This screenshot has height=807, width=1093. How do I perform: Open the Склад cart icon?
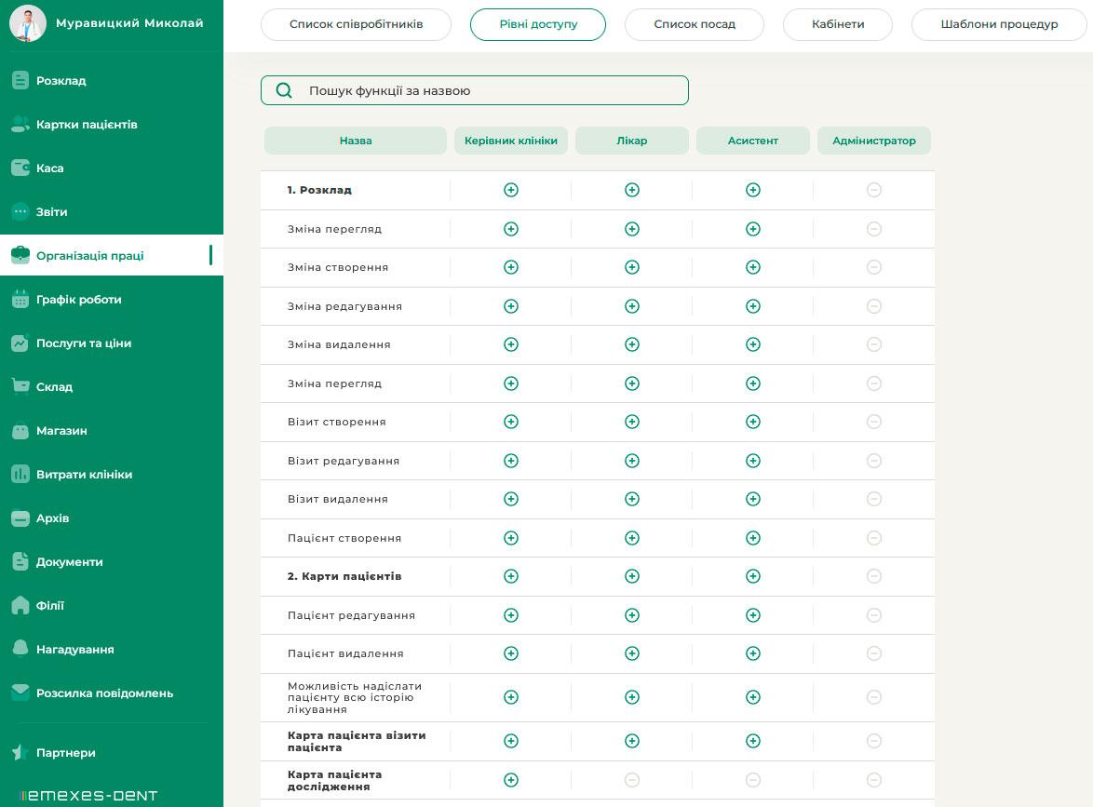coord(20,387)
